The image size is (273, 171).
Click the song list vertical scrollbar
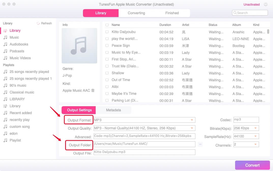coord(268,32)
